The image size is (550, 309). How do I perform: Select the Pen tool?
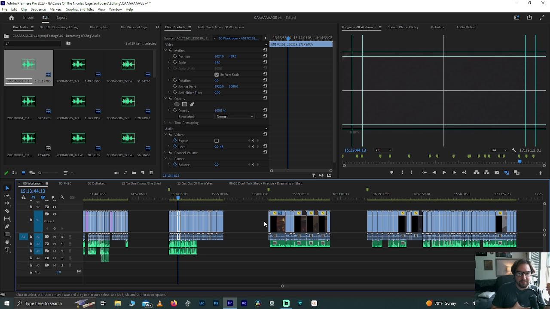(7, 226)
